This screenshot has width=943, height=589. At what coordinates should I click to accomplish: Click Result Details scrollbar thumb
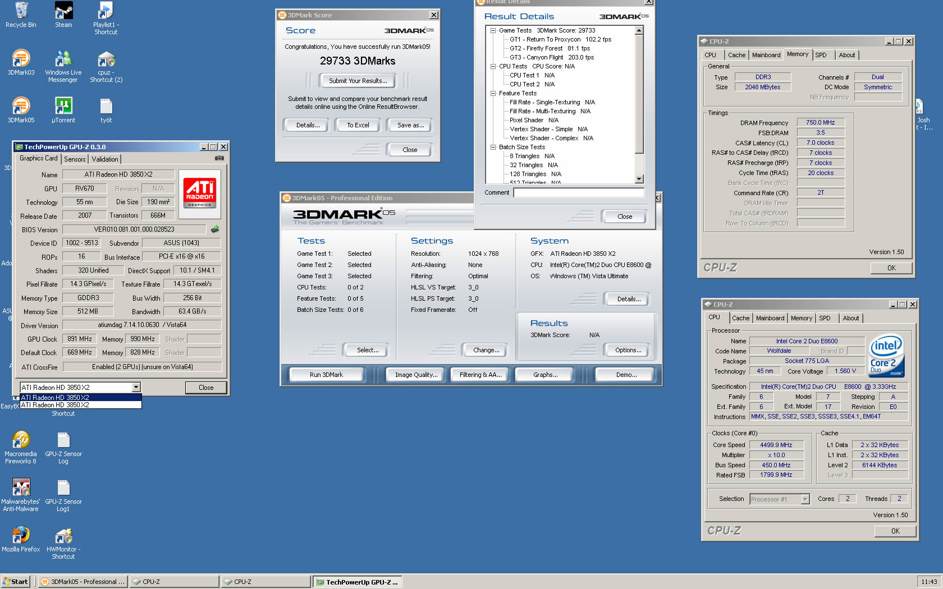tap(639, 94)
